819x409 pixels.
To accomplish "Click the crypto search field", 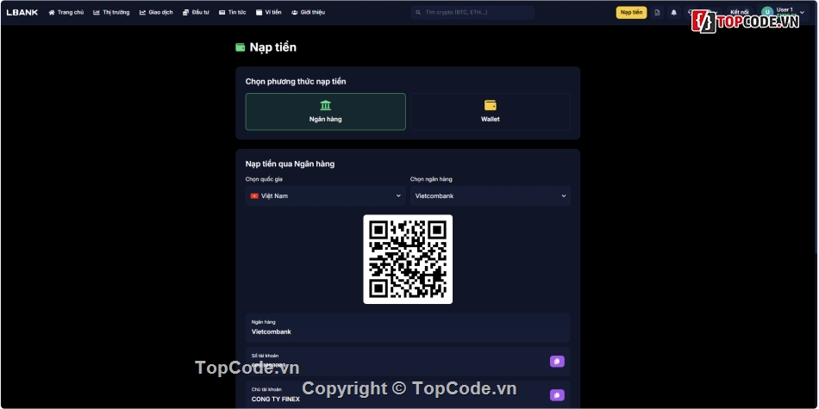I will [x=472, y=13].
